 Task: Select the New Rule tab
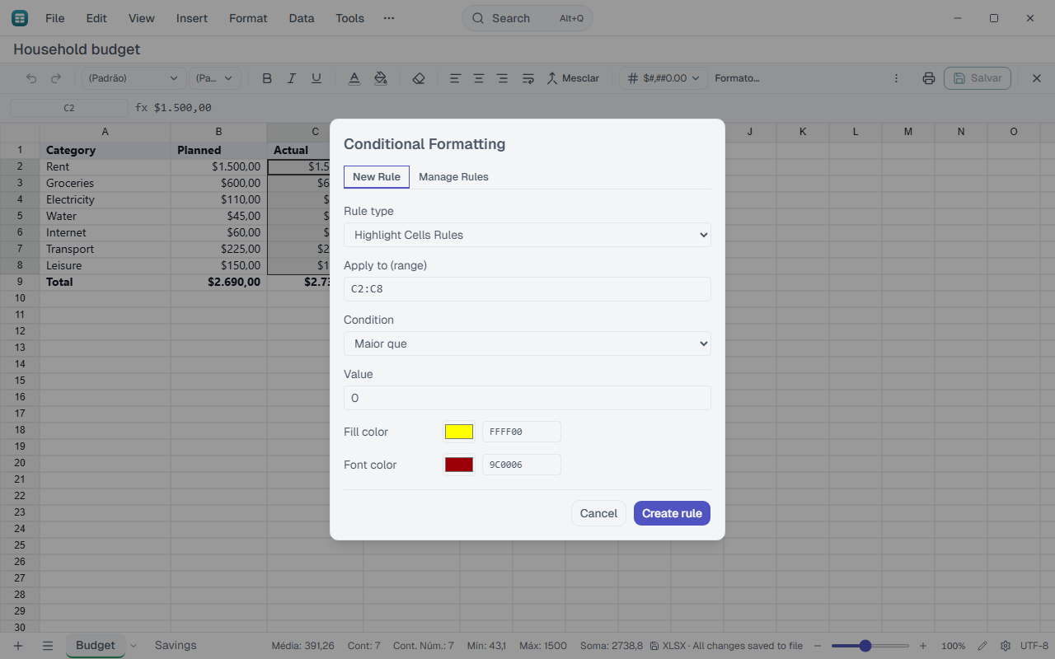(377, 177)
